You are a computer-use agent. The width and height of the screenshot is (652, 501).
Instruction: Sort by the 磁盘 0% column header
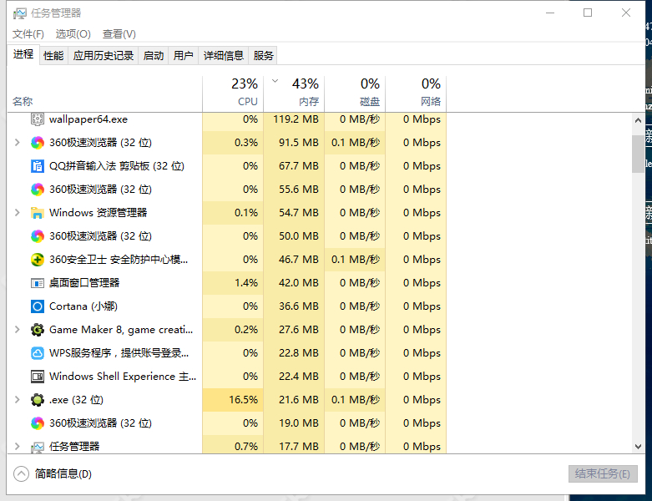click(x=355, y=94)
